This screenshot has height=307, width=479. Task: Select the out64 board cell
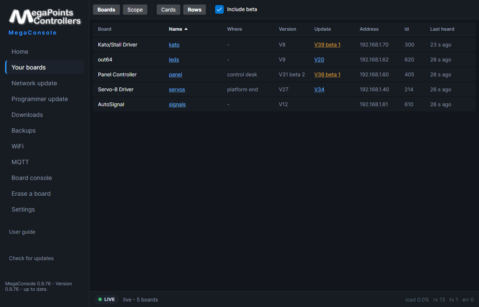point(105,60)
